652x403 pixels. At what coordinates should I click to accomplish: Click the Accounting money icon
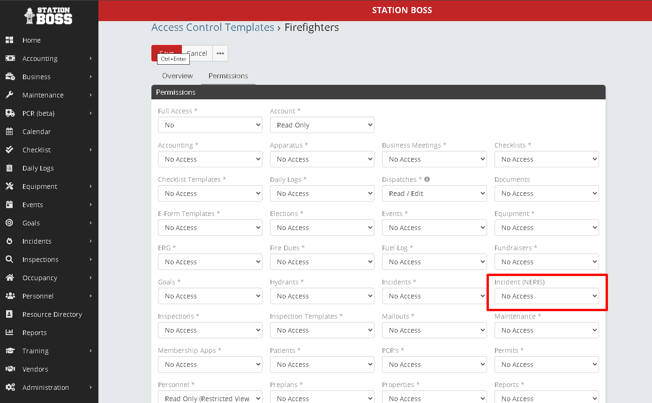pos(9,59)
